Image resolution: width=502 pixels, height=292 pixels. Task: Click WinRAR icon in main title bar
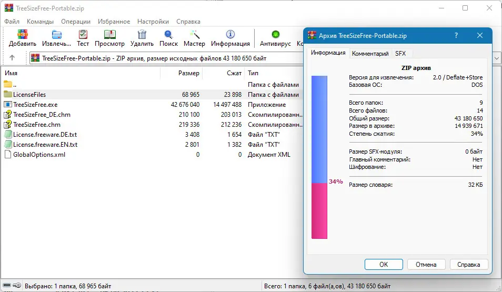(x=9, y=8)
